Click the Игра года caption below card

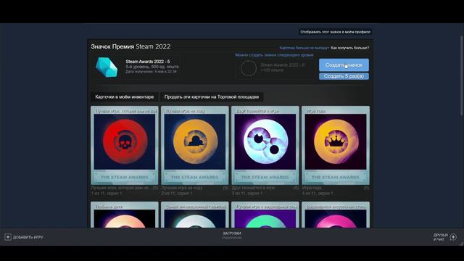(x=312, y=188)
